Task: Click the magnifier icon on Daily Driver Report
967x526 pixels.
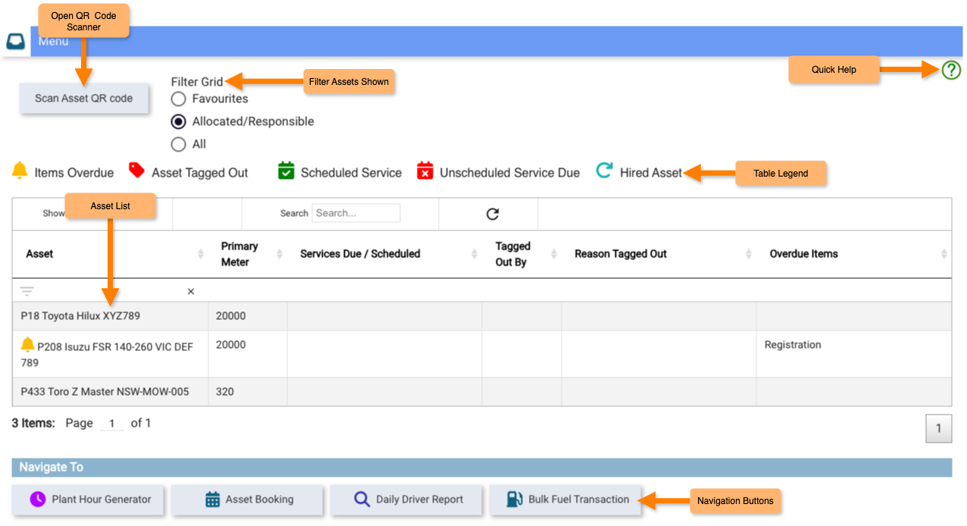Action: [x=362, y=499]
